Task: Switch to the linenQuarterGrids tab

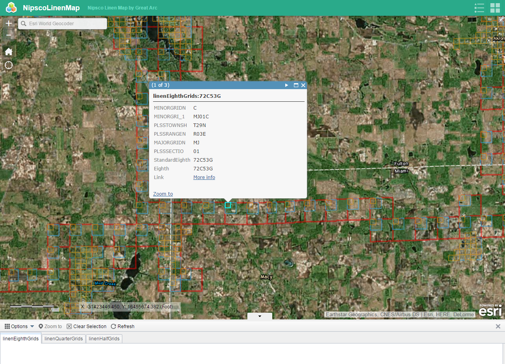Action: pyautogui.click(x=64, y=338)
